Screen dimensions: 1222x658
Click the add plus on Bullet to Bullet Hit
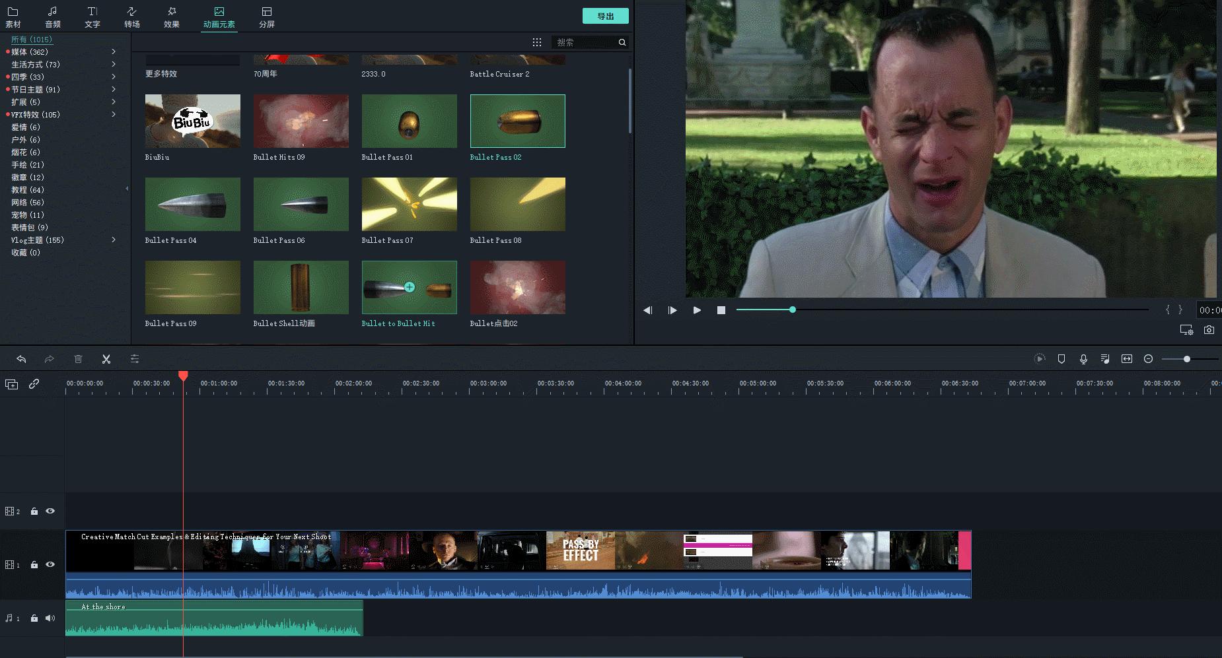point(410,287)
